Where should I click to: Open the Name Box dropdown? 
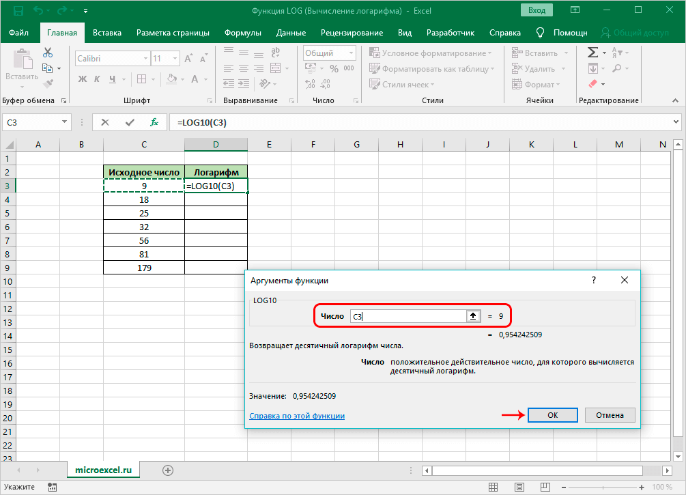pyautogui.click(x=66, y=122)
